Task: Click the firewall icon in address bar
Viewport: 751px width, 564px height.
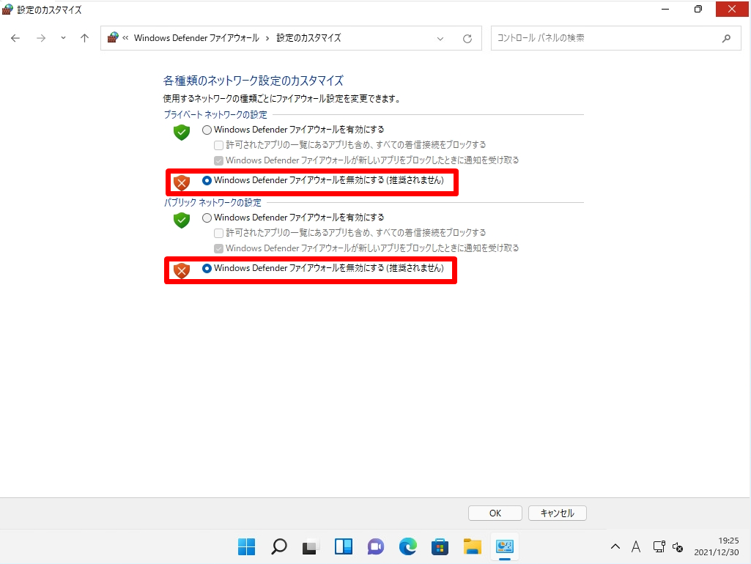Action: tap(113, 37)
